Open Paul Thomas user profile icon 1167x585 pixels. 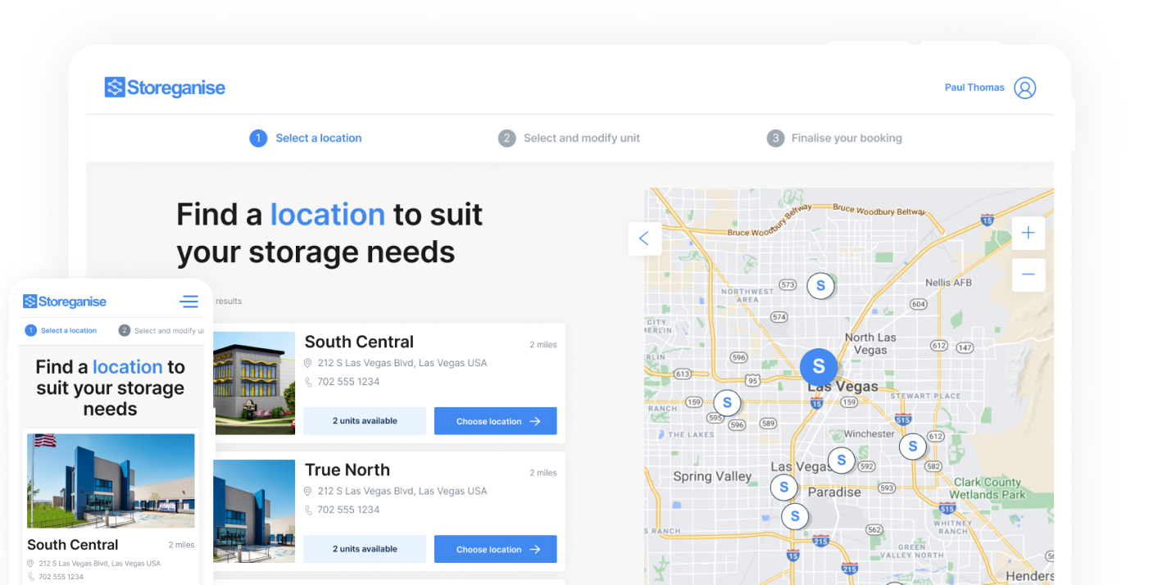pyautogui.click(x=1024, y=88)
